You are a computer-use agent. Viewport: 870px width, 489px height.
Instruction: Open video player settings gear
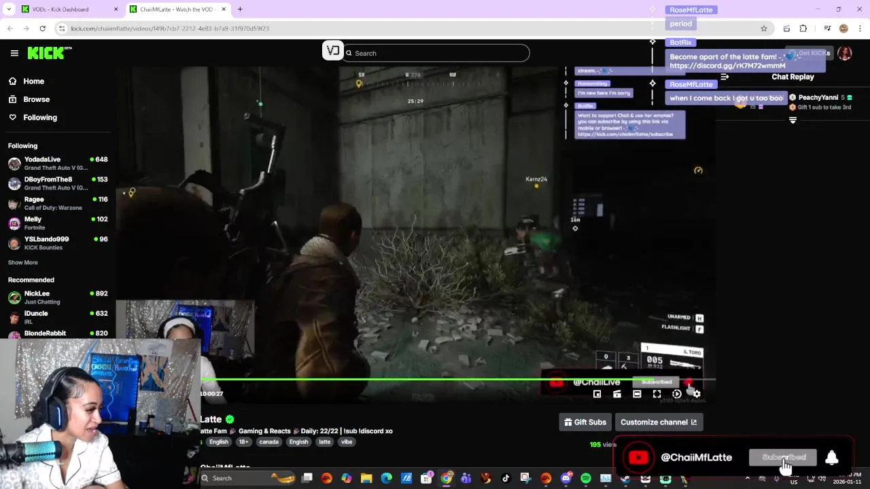(x=697, y=394)
